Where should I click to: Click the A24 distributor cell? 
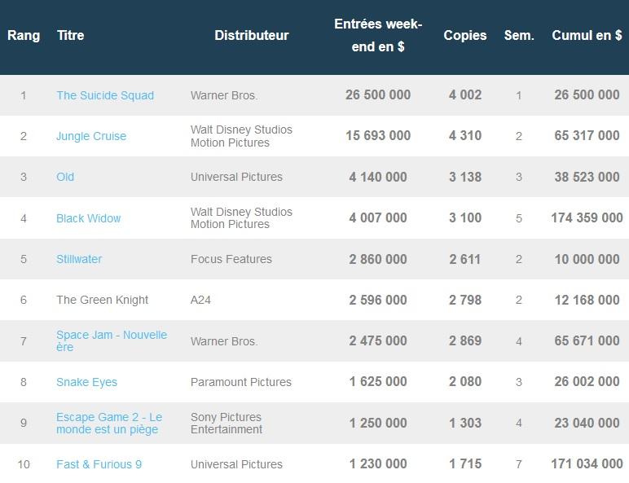(x=200, y=300)
